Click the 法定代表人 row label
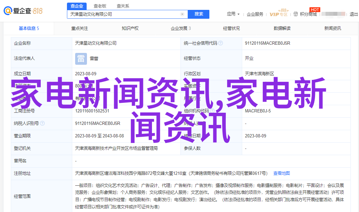The height and width of the screenshot is (212, 359). pyautogui.click(x=24, y=58)
